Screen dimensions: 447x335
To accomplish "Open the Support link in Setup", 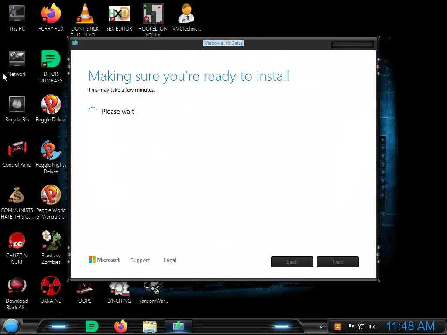I will click(140, 260).
